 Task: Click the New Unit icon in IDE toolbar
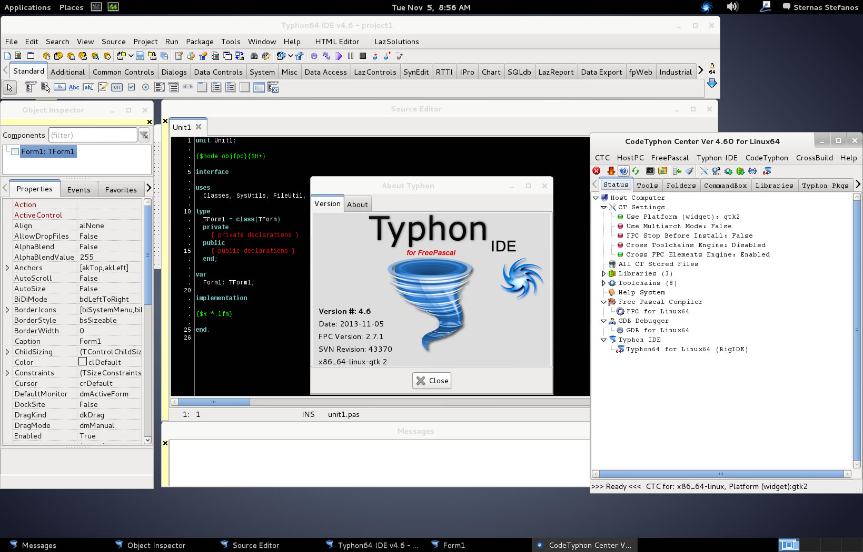18,56
